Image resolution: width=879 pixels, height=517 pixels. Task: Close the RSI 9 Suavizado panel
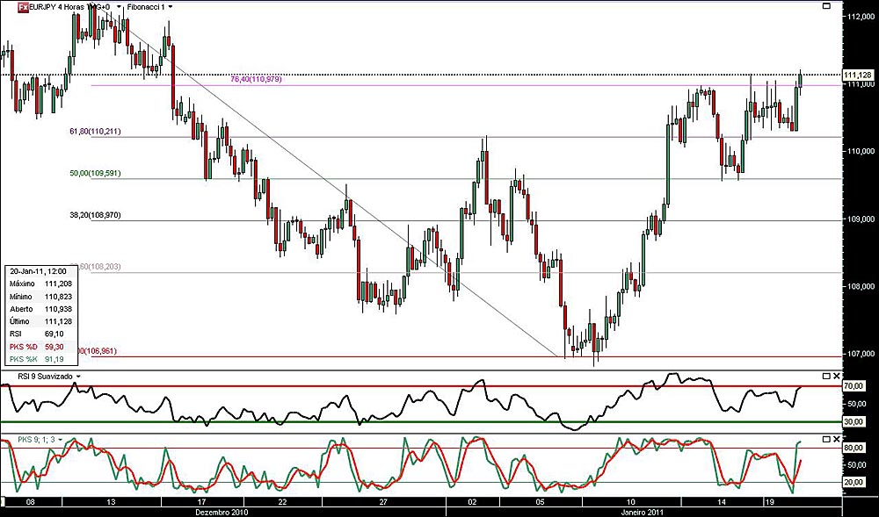pos(837,376)
